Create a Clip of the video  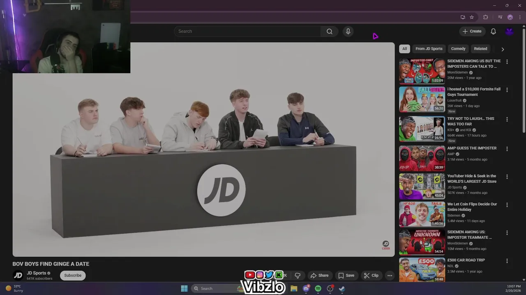371,275
